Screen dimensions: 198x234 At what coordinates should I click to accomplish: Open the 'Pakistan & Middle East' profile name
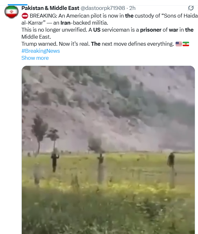click(x=50, y=8)
